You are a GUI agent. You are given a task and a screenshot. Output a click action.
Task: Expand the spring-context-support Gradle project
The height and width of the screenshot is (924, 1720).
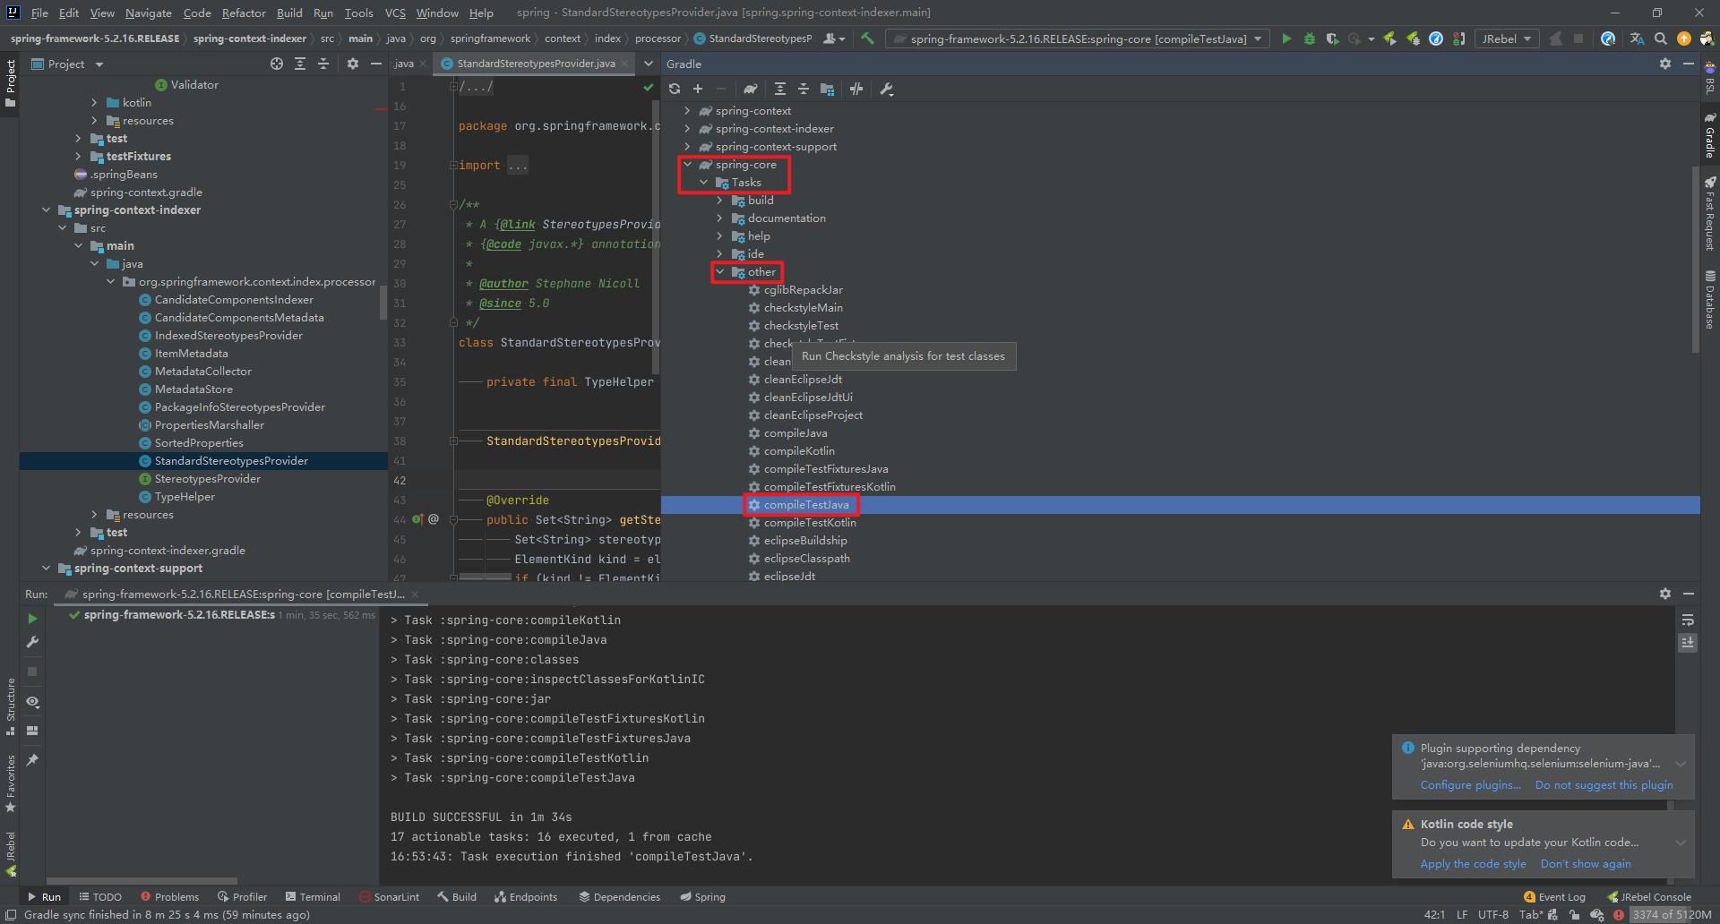(687, 147)
